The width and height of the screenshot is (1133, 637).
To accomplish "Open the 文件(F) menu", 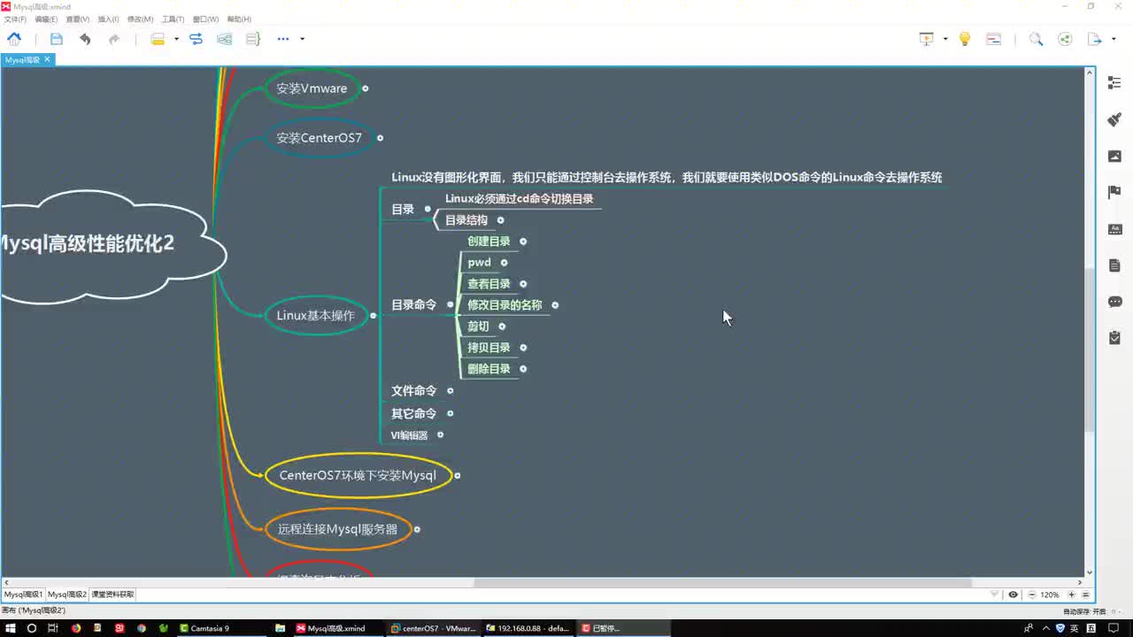I will (x=15, y=19).
